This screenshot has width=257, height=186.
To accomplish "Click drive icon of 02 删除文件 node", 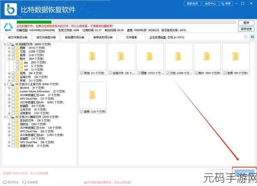I will coord(12,117).
